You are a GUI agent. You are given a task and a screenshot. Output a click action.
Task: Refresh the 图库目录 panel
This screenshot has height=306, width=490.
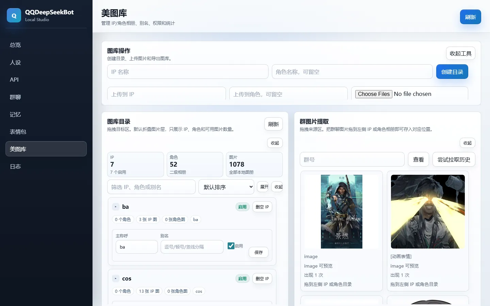(273, 124)
